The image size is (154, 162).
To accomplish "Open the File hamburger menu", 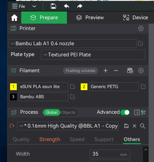I will [18, 6].
